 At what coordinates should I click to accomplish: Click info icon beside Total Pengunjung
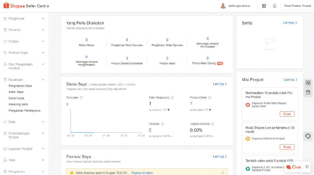pos(172,98)
